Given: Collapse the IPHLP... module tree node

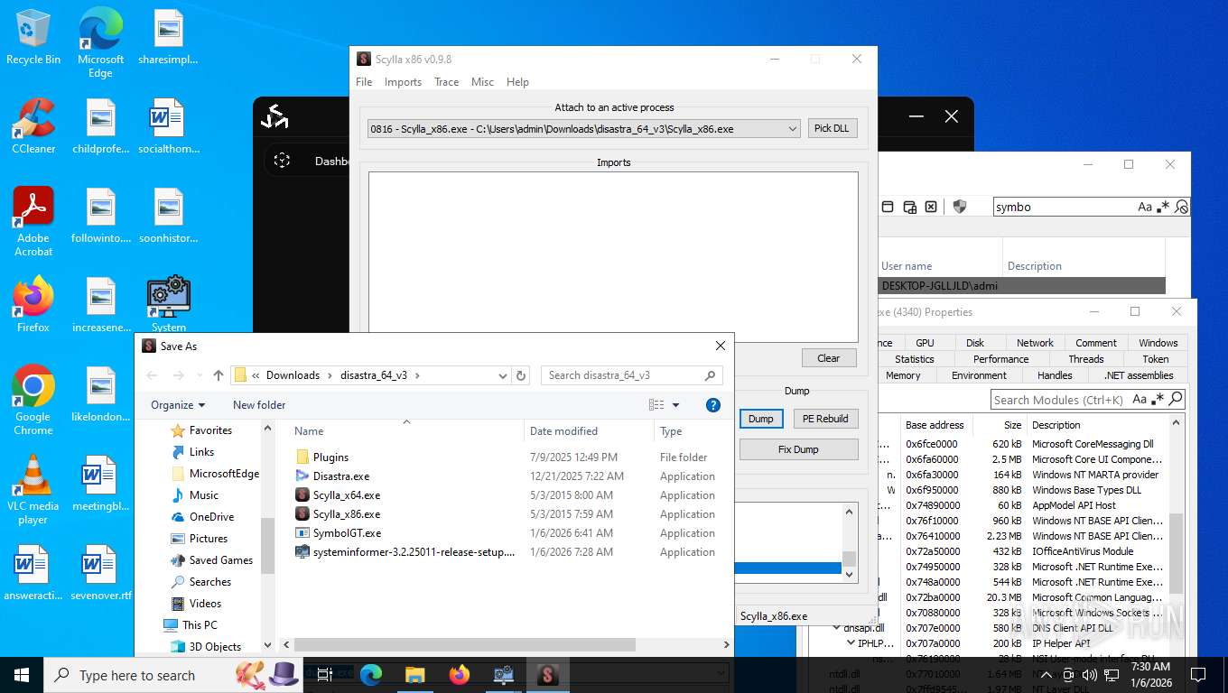Looking at the screenshot, I should tap(851, 642).
